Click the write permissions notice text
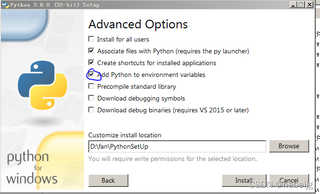 [x=172, y=159]
